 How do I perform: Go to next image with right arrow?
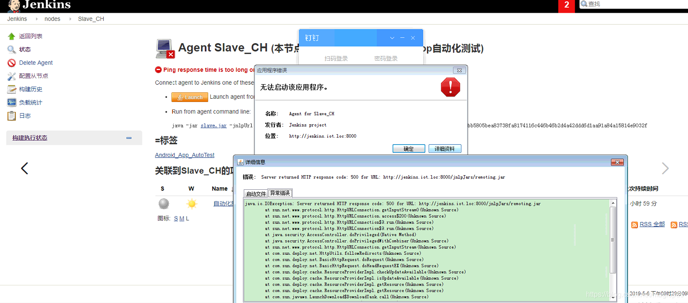coord(665,168)
